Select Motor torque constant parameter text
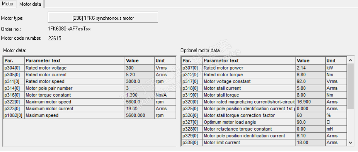Image resolution: width=358 pixels, height=152 pixels. pyautogui.click(x=48, y=95)
